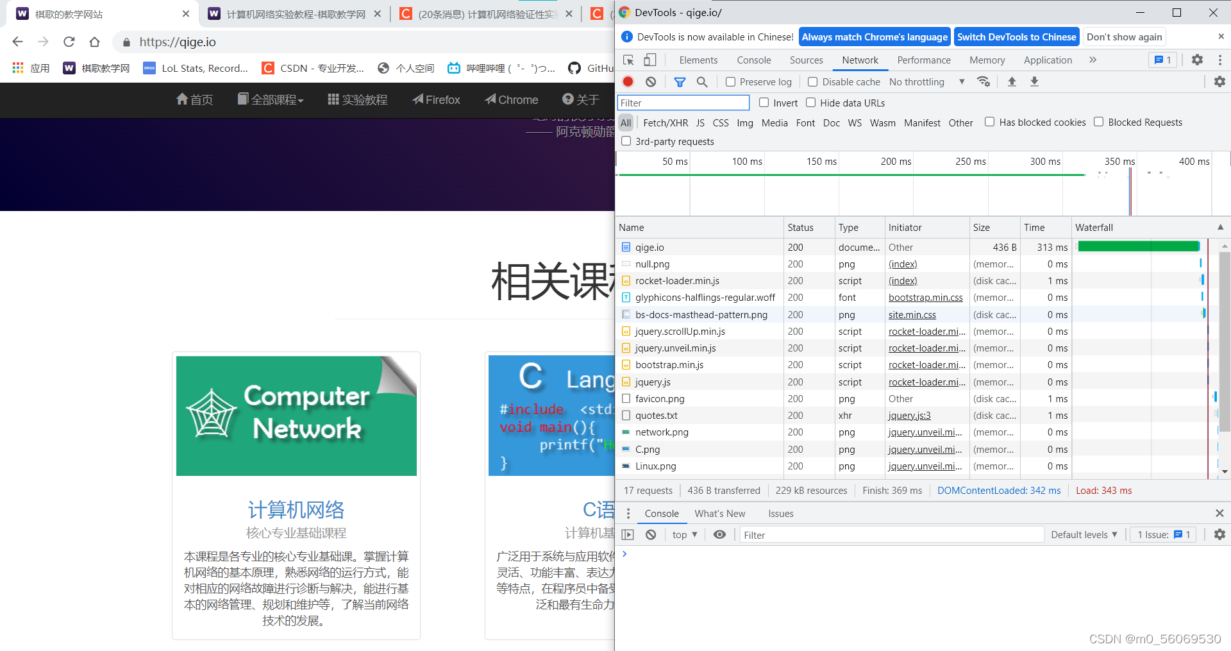Enable the Preserve log checkbox
This screenshot has height=651, width=1231.
[x=730, y=82]
